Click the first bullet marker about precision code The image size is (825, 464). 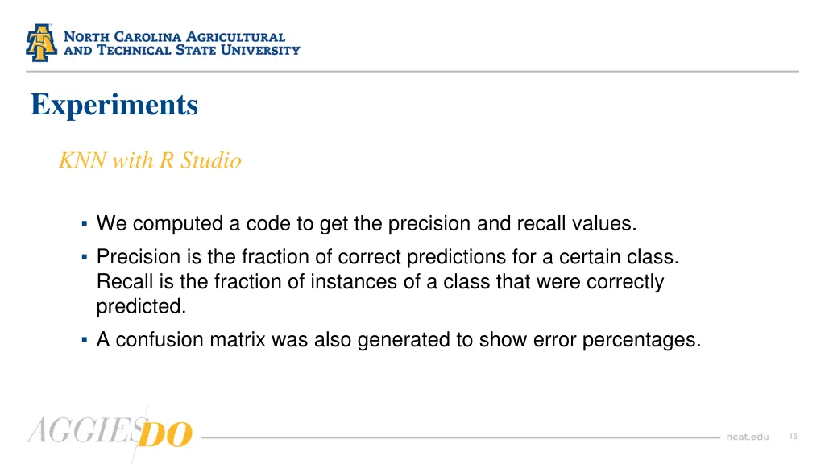point(84,224)
